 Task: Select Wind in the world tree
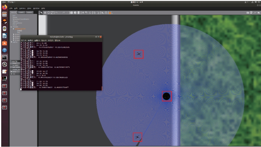(x=14, y=25)
